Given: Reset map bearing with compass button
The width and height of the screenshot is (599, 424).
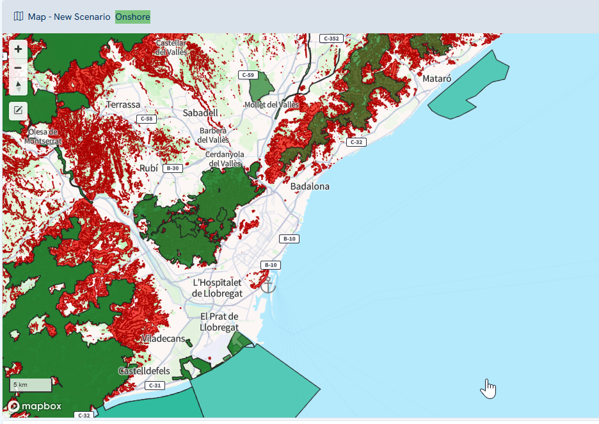Looking at the screenshot, I should pos(18,86).
